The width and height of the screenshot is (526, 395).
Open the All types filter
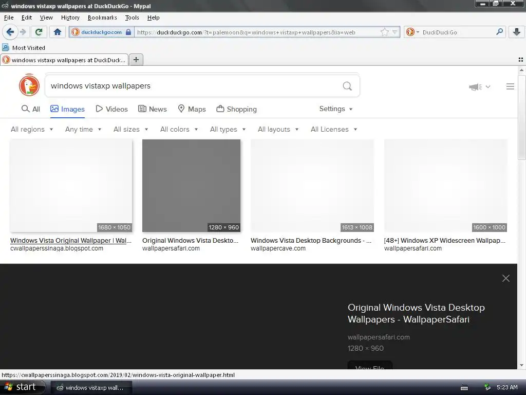[228, 129]
